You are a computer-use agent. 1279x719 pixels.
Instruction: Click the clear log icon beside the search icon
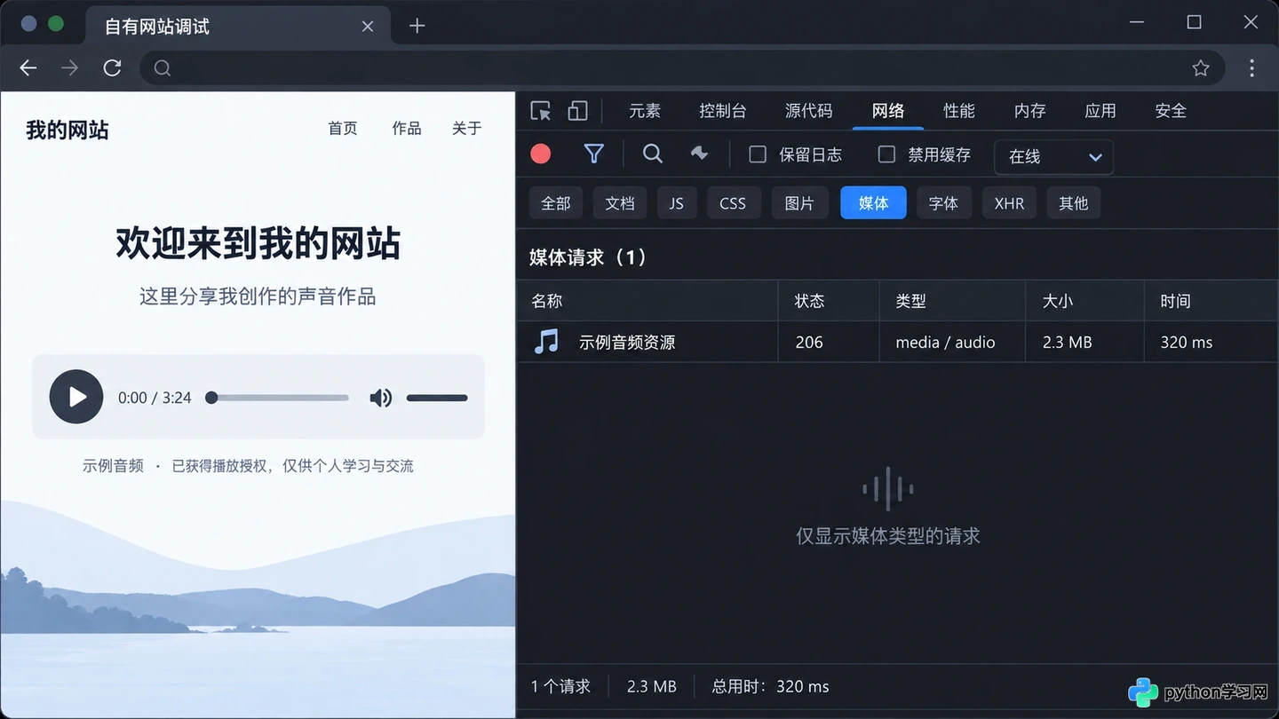pos(700,154)
